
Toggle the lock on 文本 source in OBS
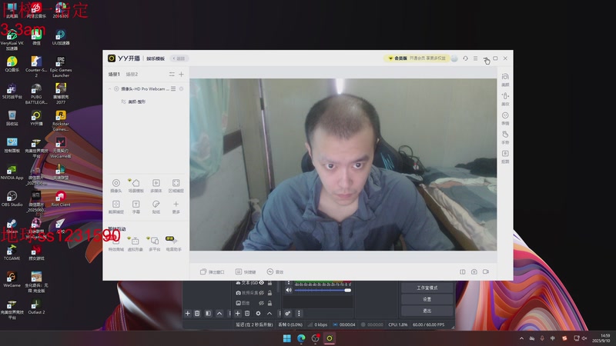(270, 283)
